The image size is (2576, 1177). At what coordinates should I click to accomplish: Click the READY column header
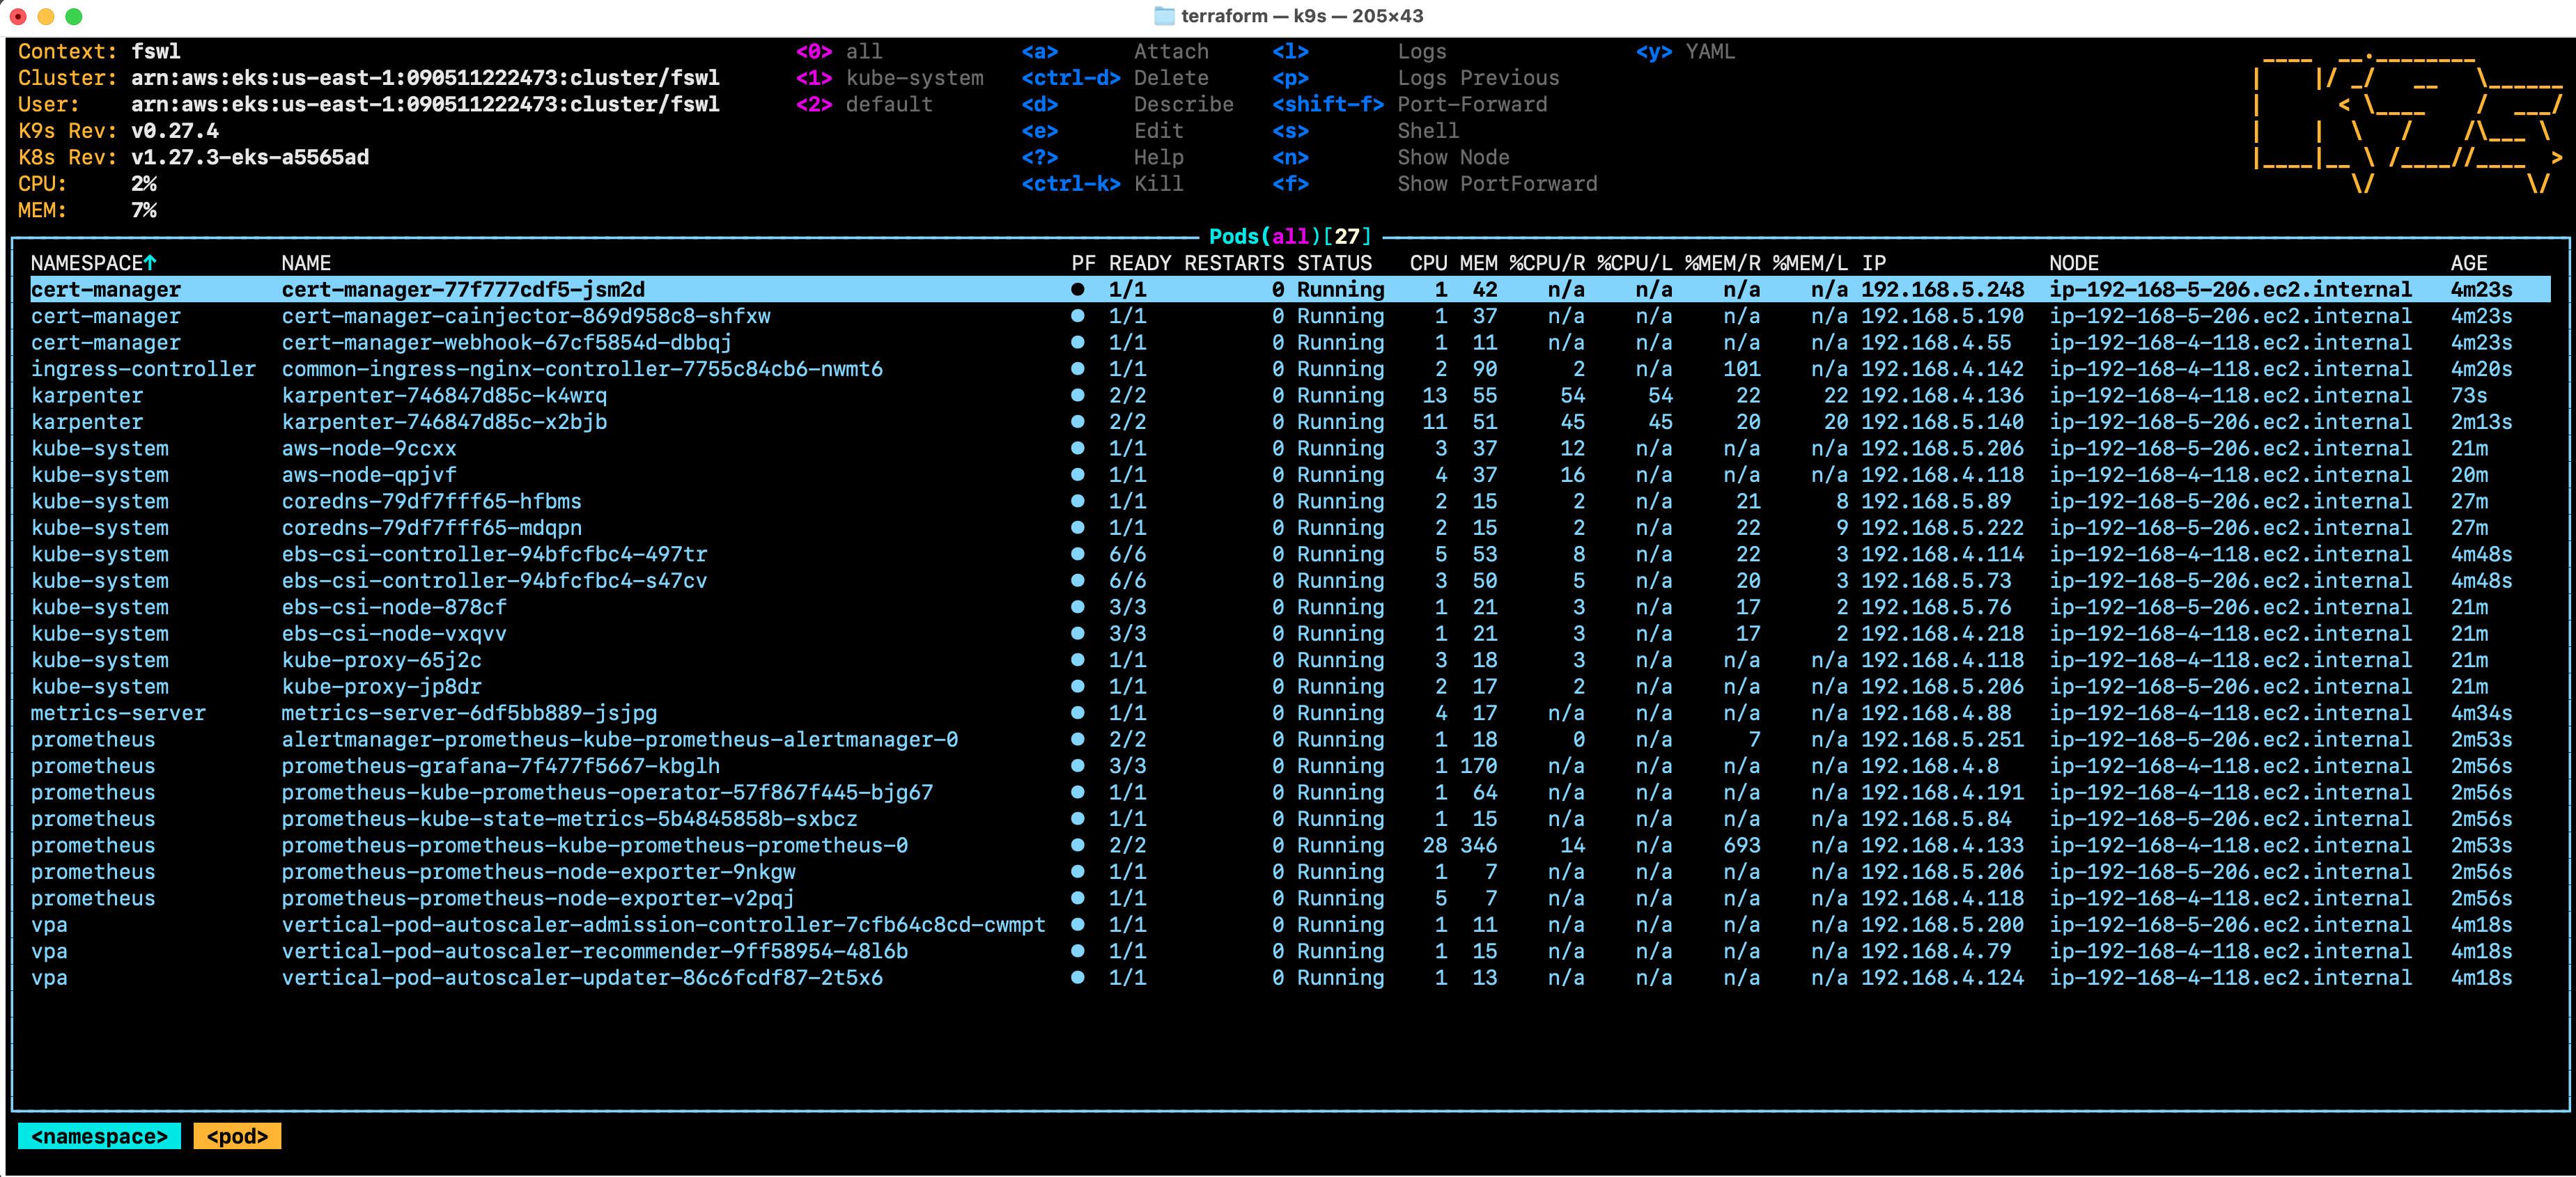tap(1140, 263)
